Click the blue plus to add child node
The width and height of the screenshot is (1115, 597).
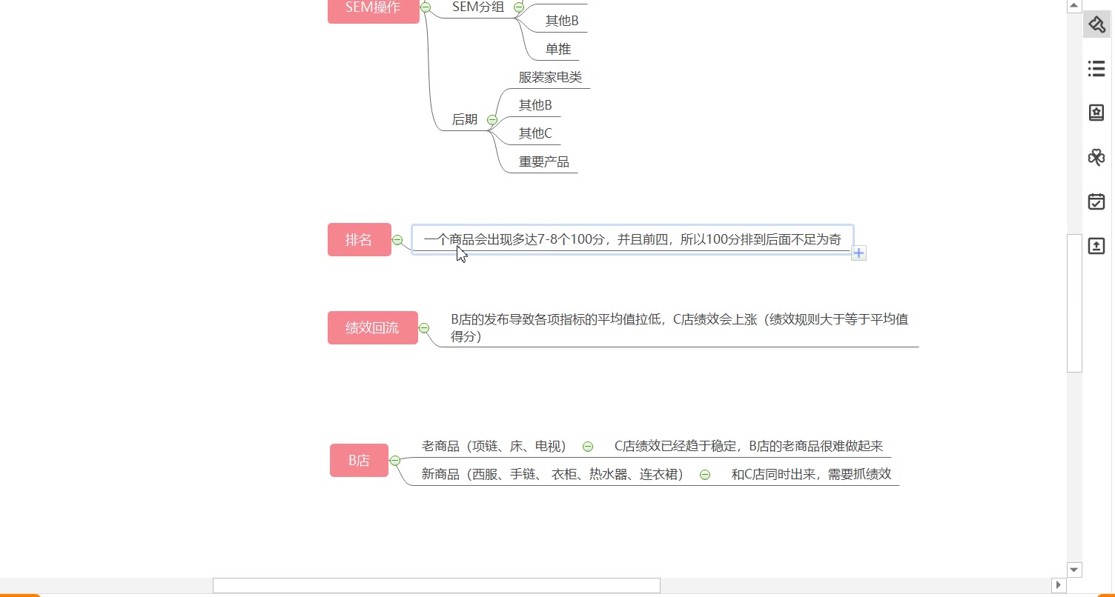(858, 253)
